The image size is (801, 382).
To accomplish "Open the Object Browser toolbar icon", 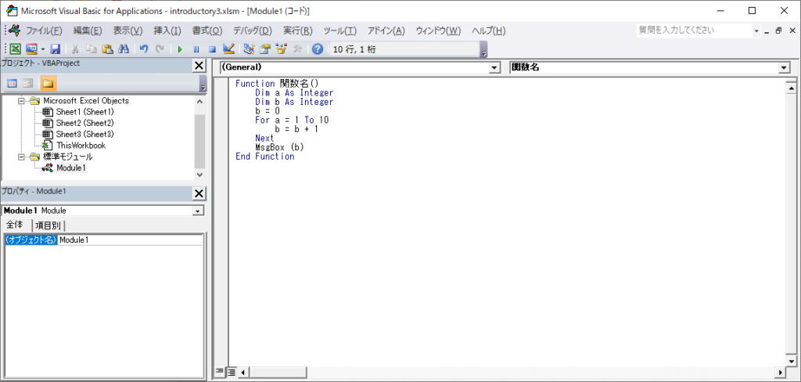I will pos(281,49).
